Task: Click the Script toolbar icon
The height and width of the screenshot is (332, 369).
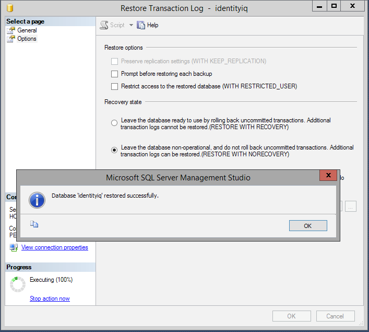Action: pyautogui.click(x=104, y=25)
